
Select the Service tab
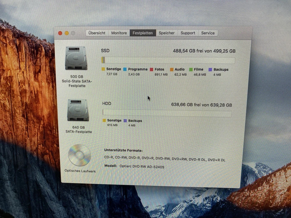coord(208,33)
